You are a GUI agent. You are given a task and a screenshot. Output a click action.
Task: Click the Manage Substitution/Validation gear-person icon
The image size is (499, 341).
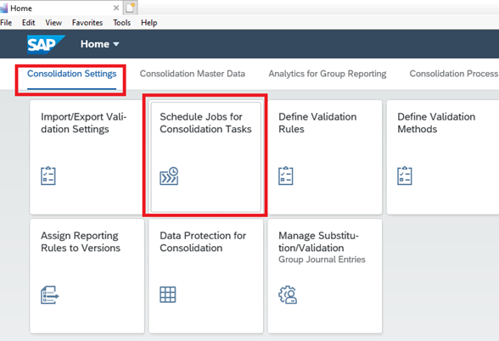click(x=288, y=294)
